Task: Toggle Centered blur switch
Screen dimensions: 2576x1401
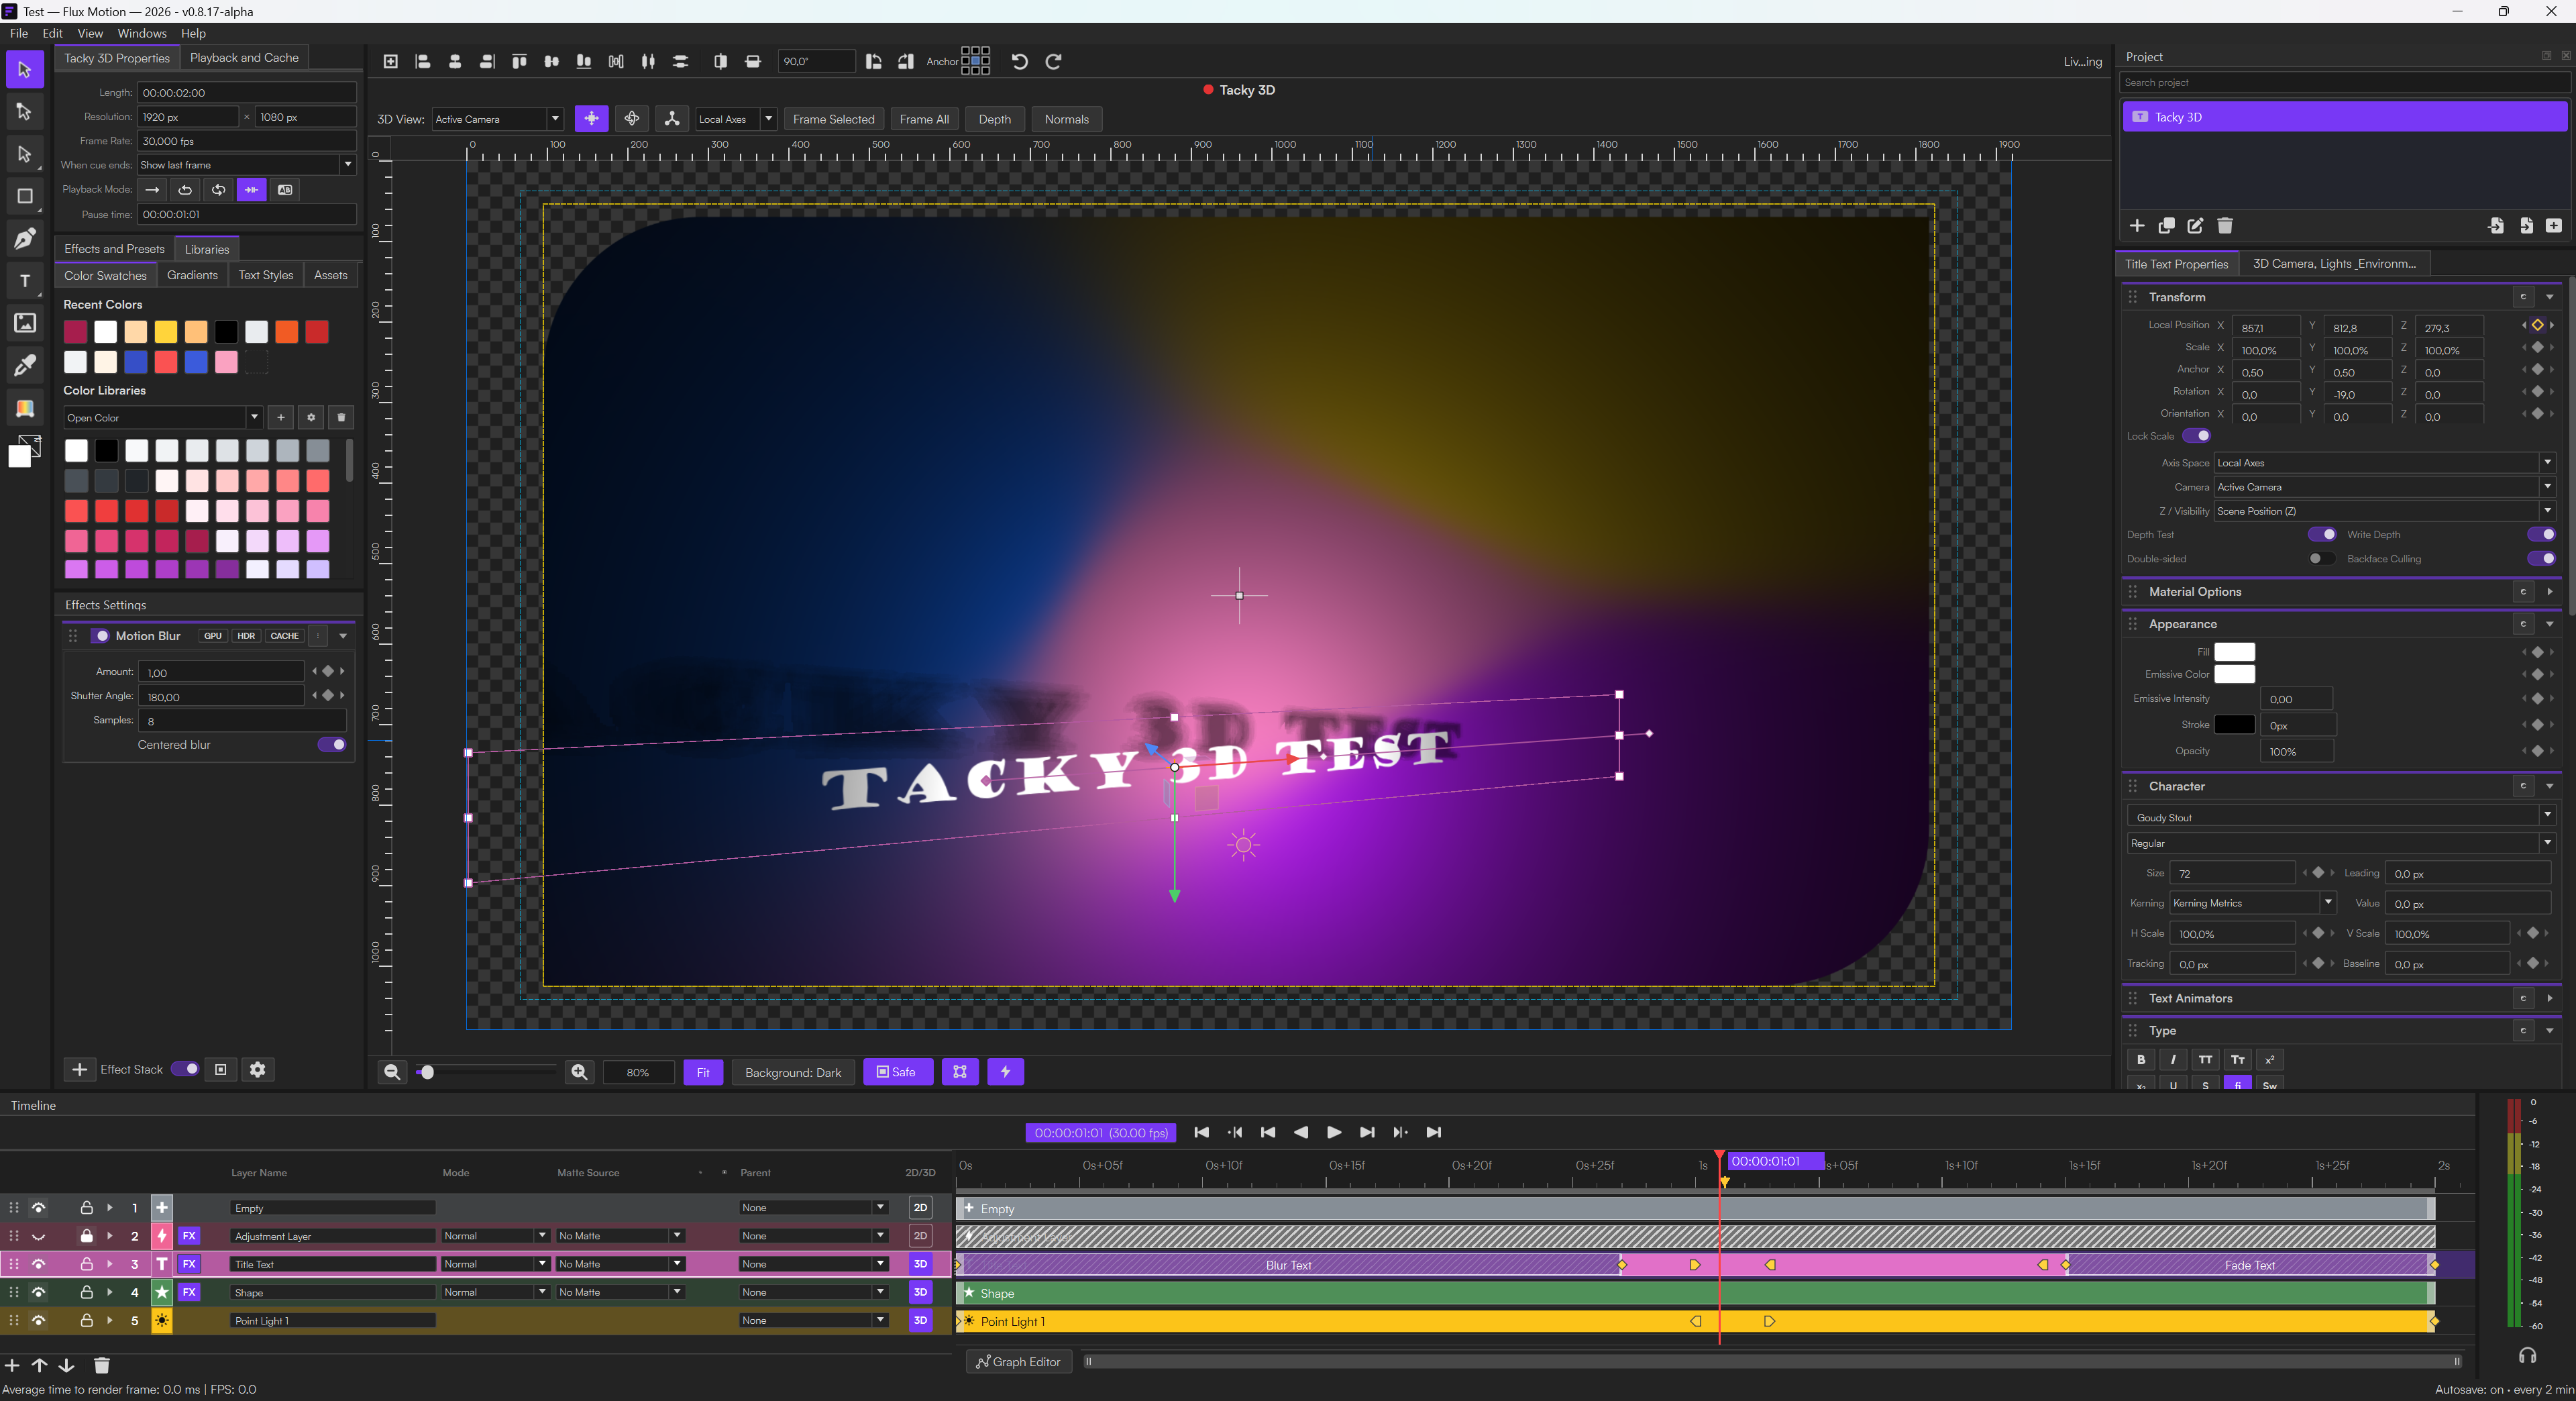Action: pos(332,745)
